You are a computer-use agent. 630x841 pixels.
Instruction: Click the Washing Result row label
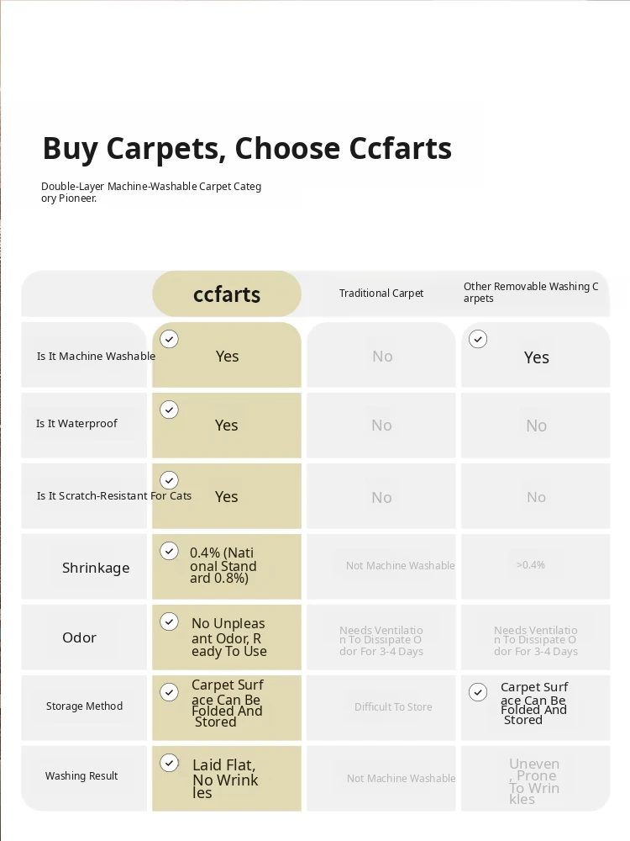coord(81,776)
